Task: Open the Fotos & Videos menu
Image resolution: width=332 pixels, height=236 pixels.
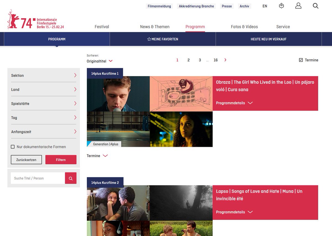Action: [244, 27]
